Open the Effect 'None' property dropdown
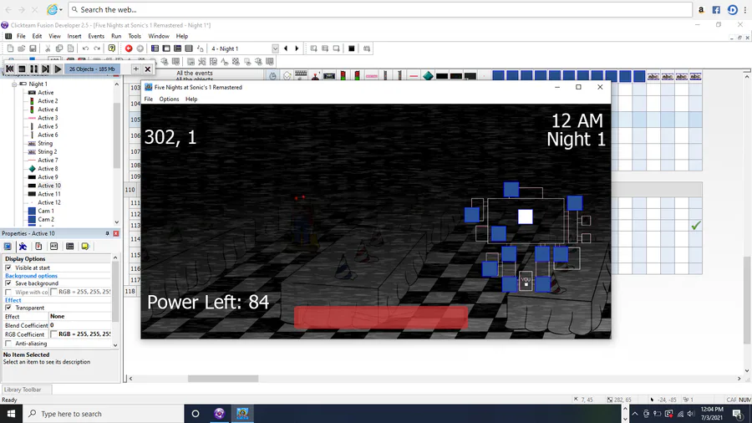Screen dimensions: 752x423 [79, 317]
